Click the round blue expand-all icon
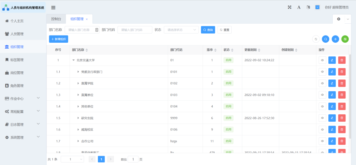 click(x=335, y=39)
